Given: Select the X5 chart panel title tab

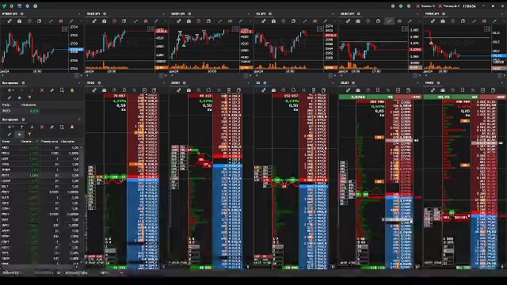Looking at the screenshot, I should pyautogui.click(x=261, y=14).
